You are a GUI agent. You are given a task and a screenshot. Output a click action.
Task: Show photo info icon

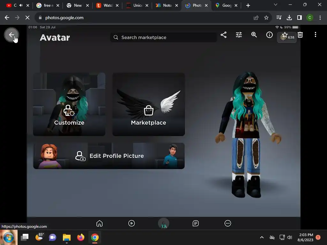click(x=270, y=35)
